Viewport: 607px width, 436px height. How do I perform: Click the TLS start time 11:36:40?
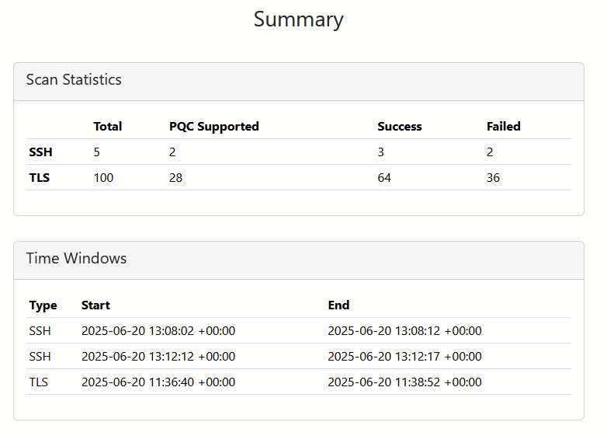pyautogui.click(x=158, y=382)
